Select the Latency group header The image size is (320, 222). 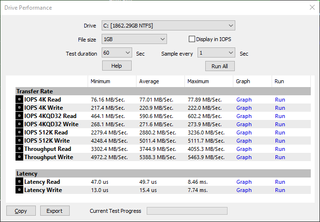pyautogui.click(x=163, y=174)
